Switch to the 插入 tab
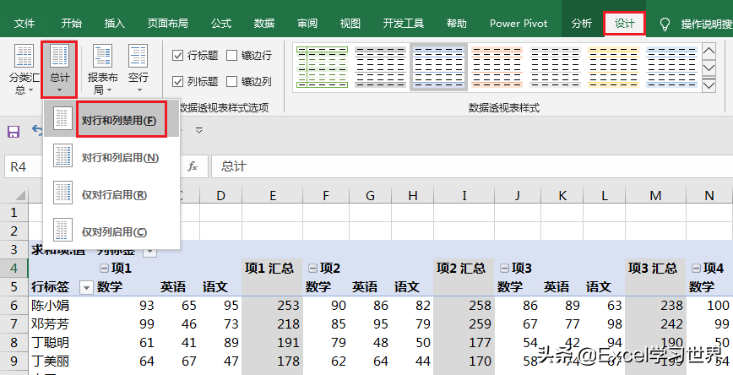The height and width of the screenshot is (375, 733). [115, 24]
